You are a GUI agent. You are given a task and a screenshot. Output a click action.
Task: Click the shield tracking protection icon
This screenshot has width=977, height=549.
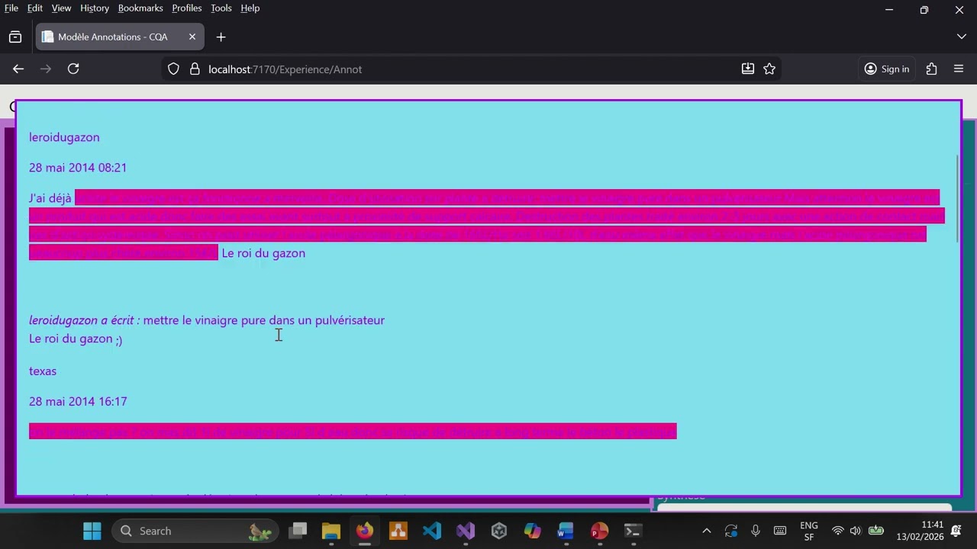[173, 69]
